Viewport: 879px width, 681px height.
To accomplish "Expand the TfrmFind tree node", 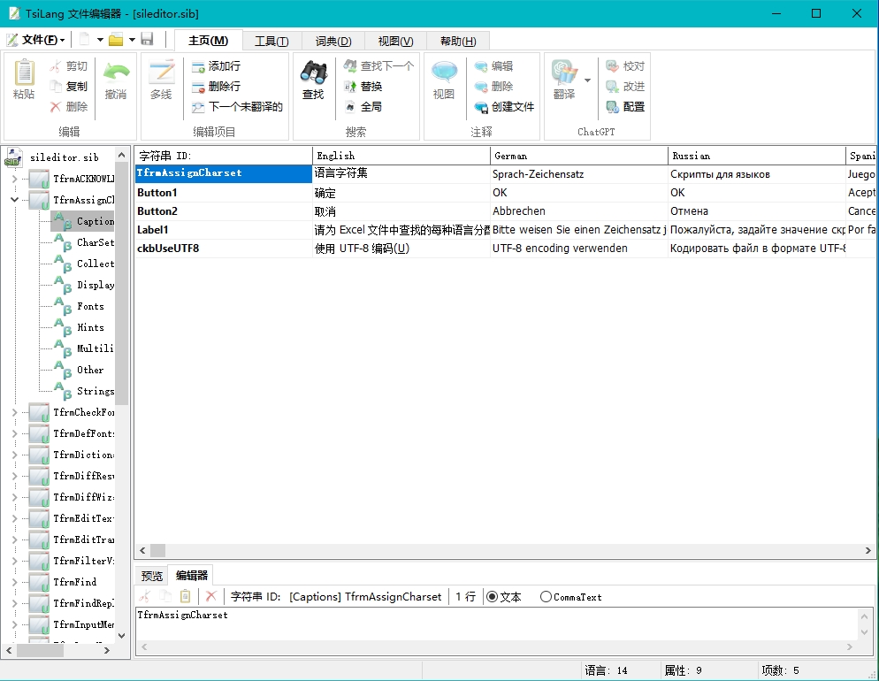I will pos(14,582).
